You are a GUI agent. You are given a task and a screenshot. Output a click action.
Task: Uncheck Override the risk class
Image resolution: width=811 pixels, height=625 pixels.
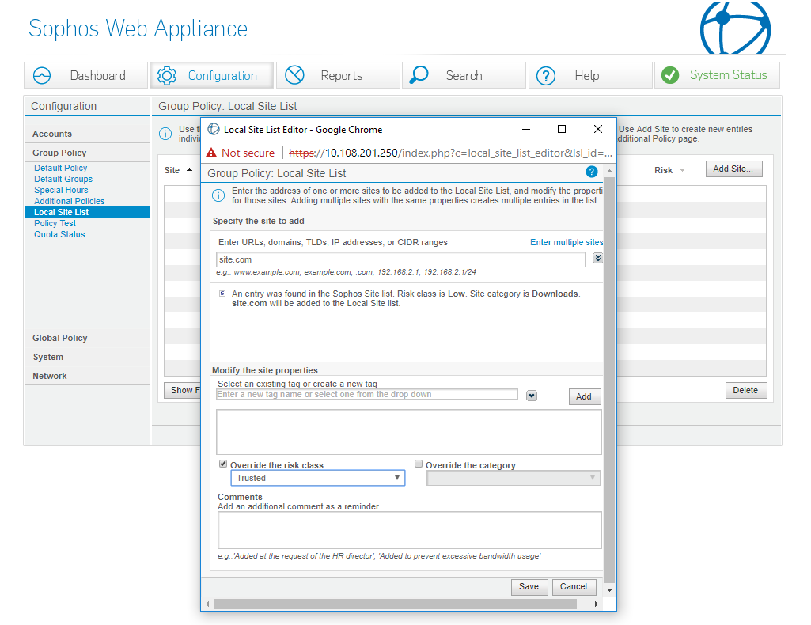(x=222, y=464)
